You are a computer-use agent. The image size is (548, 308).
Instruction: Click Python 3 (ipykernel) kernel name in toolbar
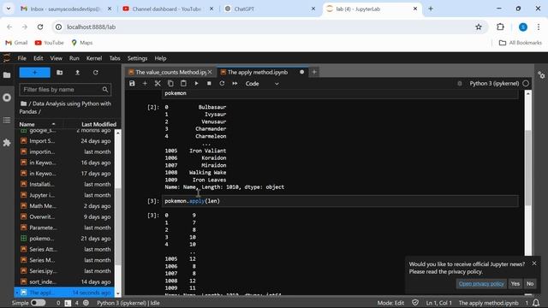(494, 84)
